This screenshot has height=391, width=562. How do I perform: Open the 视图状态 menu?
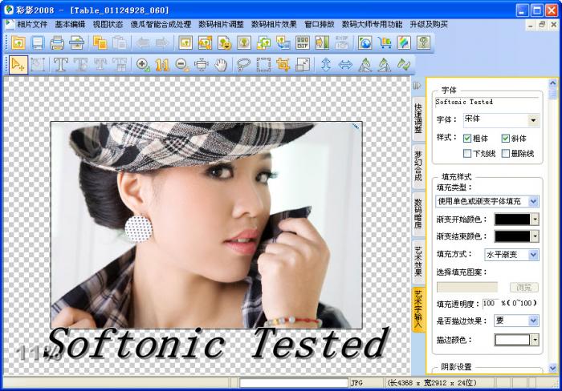coord(108,24)
